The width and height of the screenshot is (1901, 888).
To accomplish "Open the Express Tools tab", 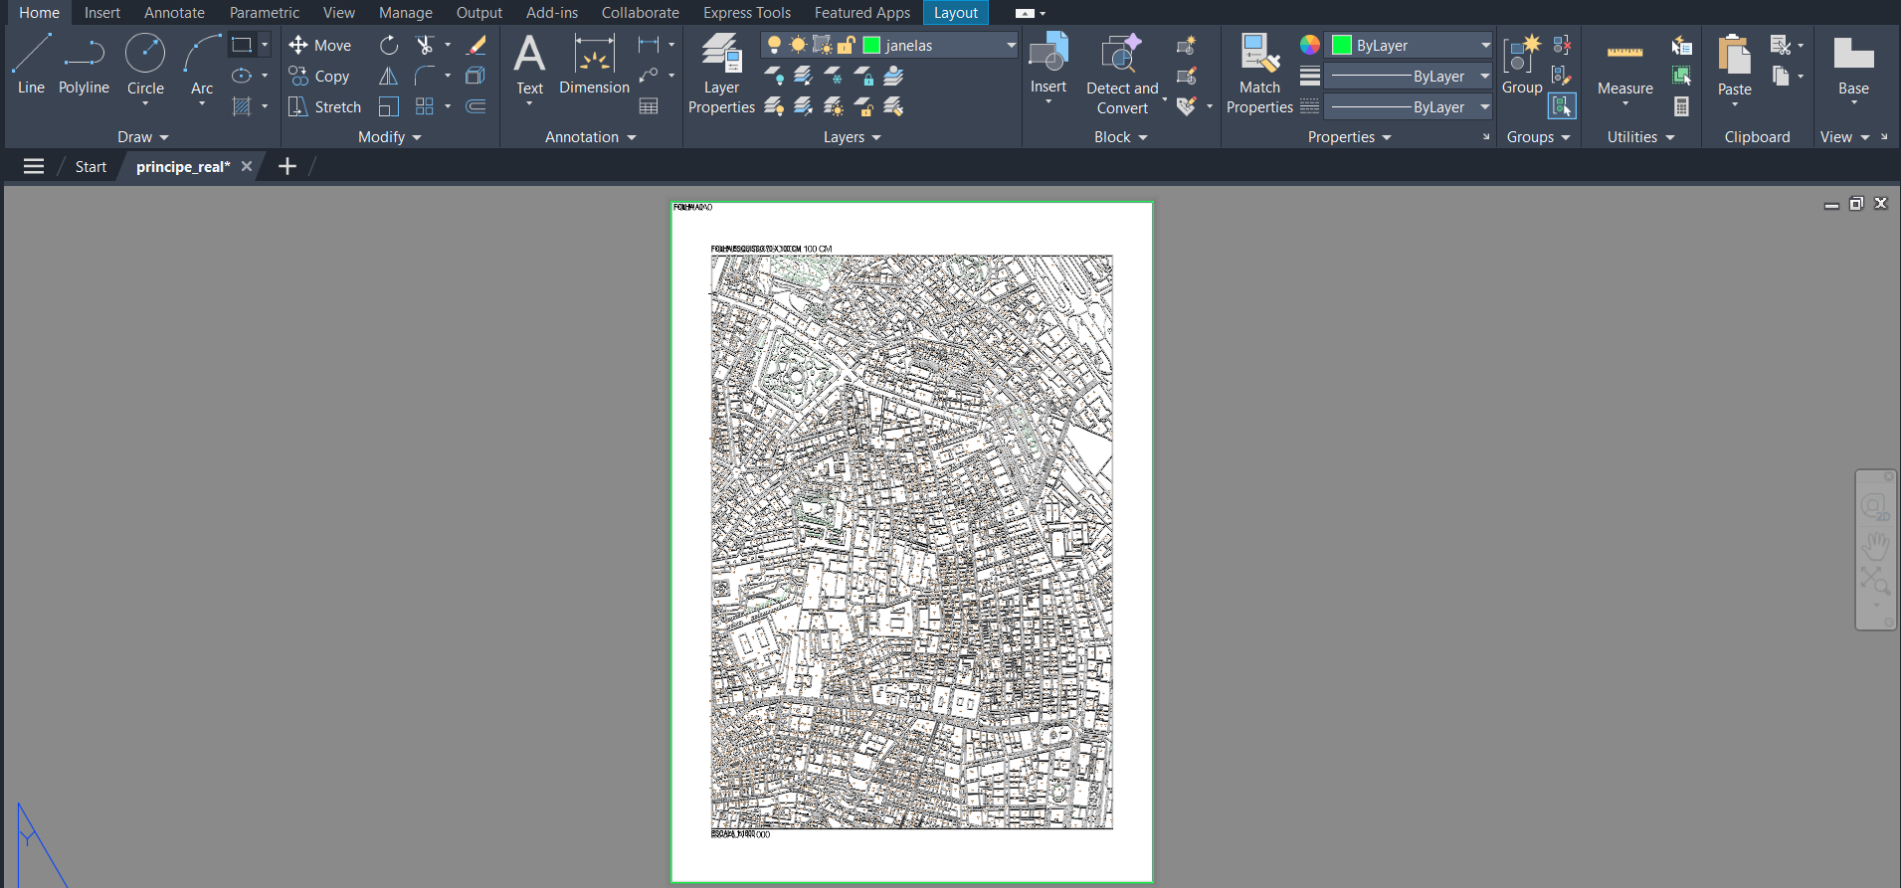I will (746, 13).
